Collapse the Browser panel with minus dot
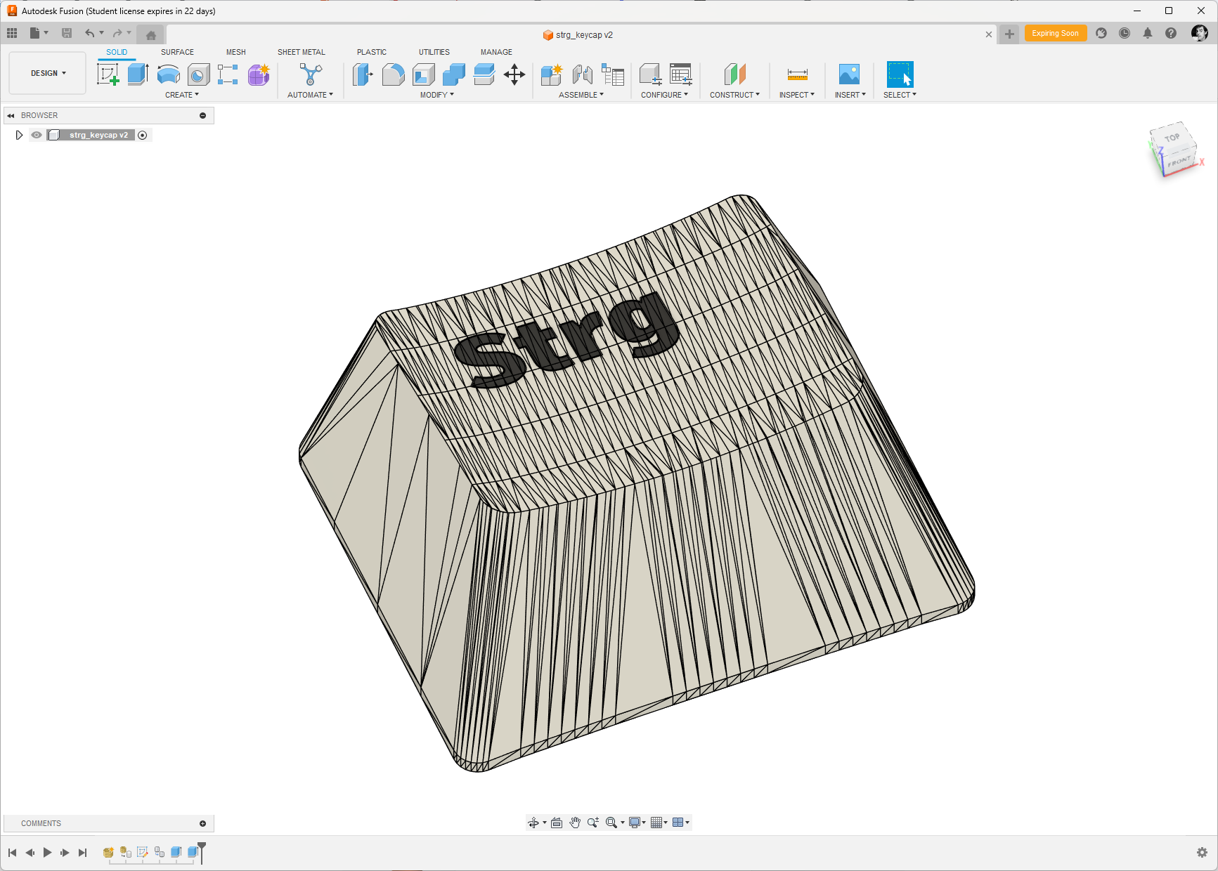This screenshot has width=1218, height=871. point(203,115)
